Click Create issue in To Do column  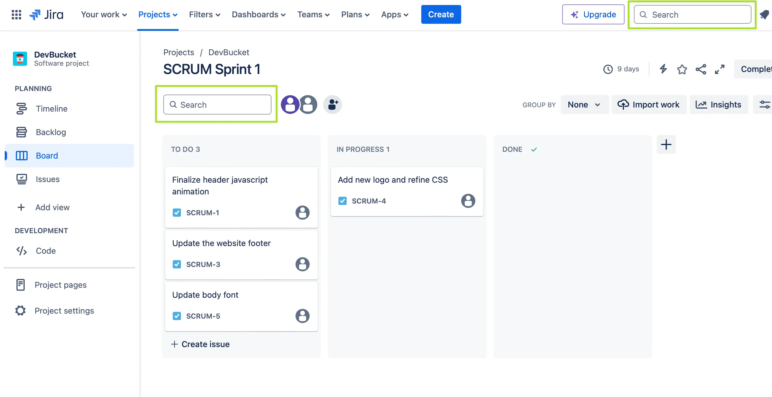click(x=200, y=344)
